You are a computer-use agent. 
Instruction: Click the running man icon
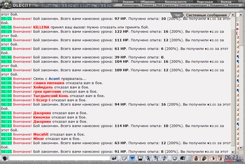pyautogui.click(x=148, y=158)
